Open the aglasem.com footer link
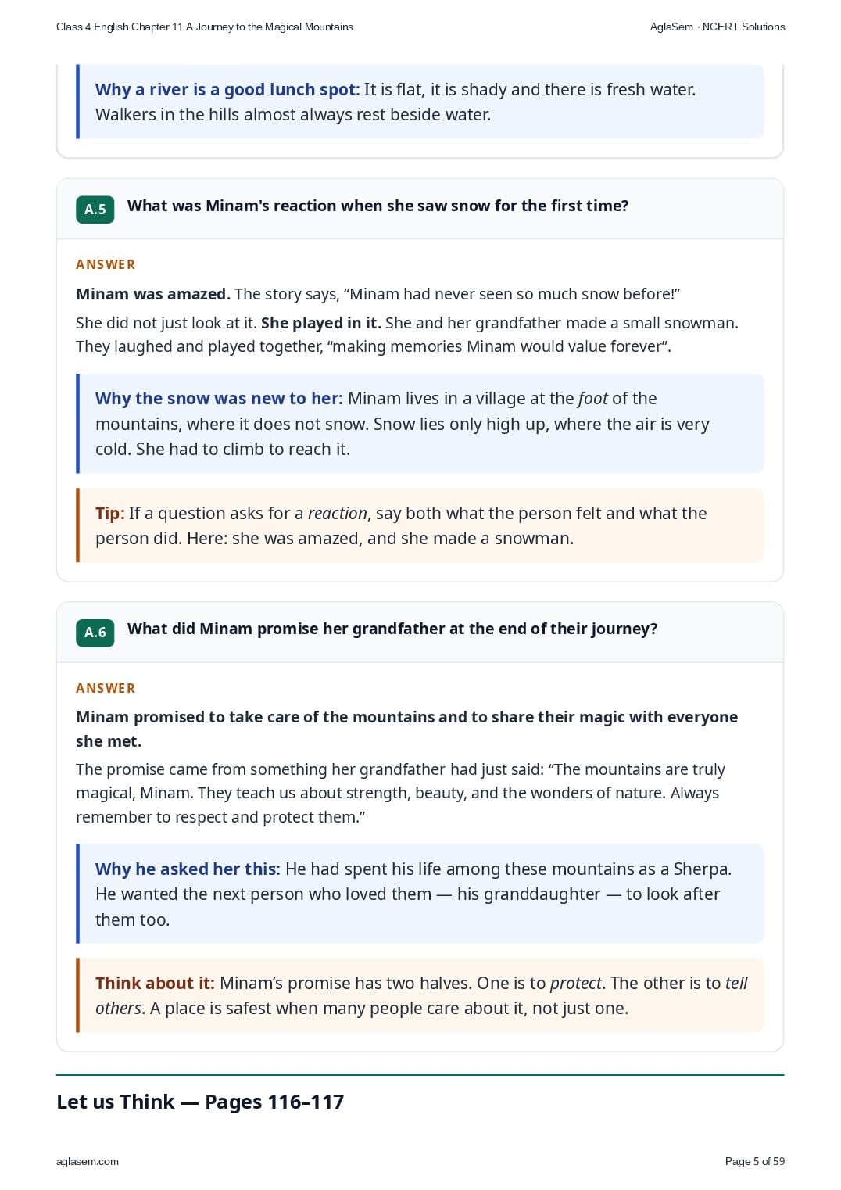Viewport: 841px width, 1190px height. pos(88,1161)
